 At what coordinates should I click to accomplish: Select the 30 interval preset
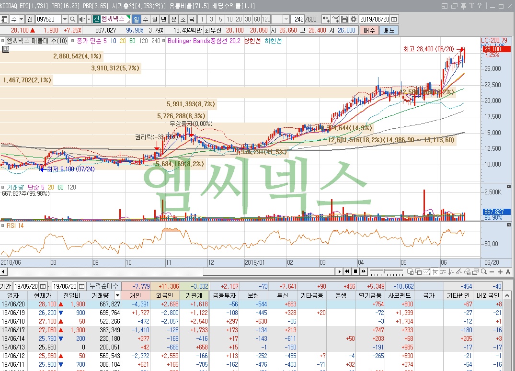click(248, 19)
